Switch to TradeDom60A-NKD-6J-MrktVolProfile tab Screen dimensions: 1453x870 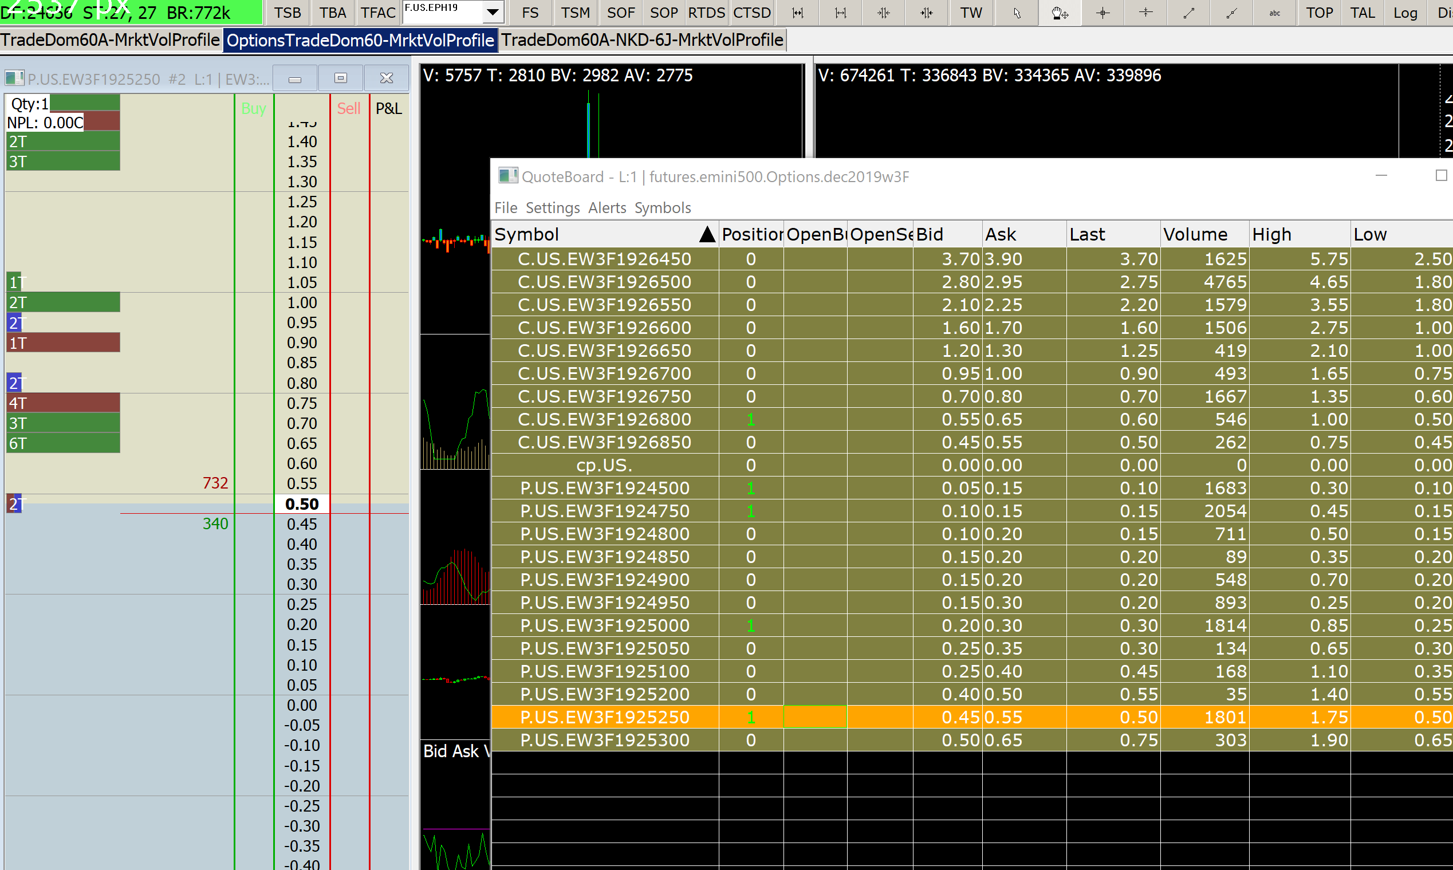click(642, 40)
